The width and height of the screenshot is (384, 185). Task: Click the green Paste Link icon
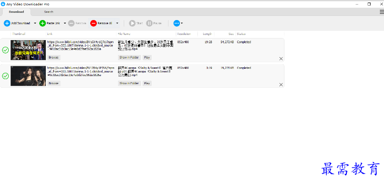43,23
